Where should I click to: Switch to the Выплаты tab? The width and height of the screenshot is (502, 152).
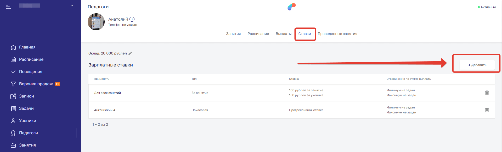(x=283, y=34)
